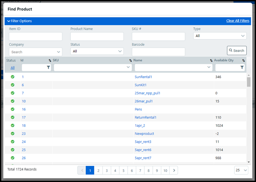Image resolution: width=256 pixels, height=182 pixels.
Task: Click the Id column filter funnel icon
Action: click(x=48, y=68)
